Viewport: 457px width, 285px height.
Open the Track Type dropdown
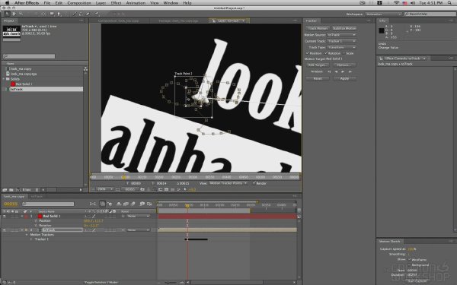click(x=341, y=47)
